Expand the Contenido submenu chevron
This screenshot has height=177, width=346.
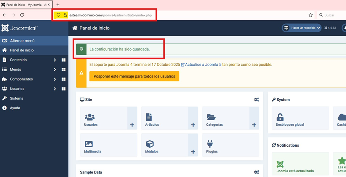55,60
